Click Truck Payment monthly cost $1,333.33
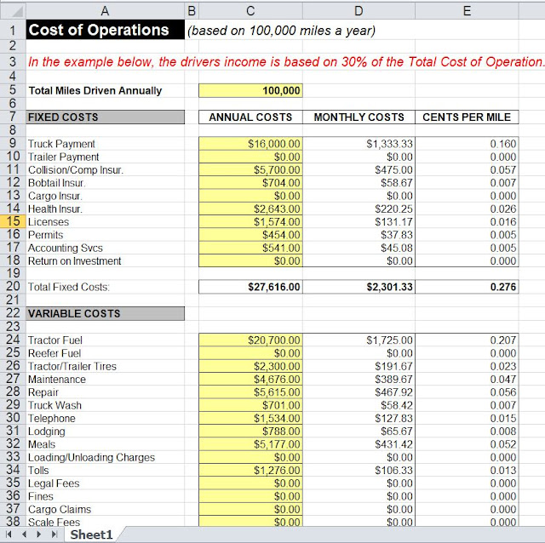 359,144
